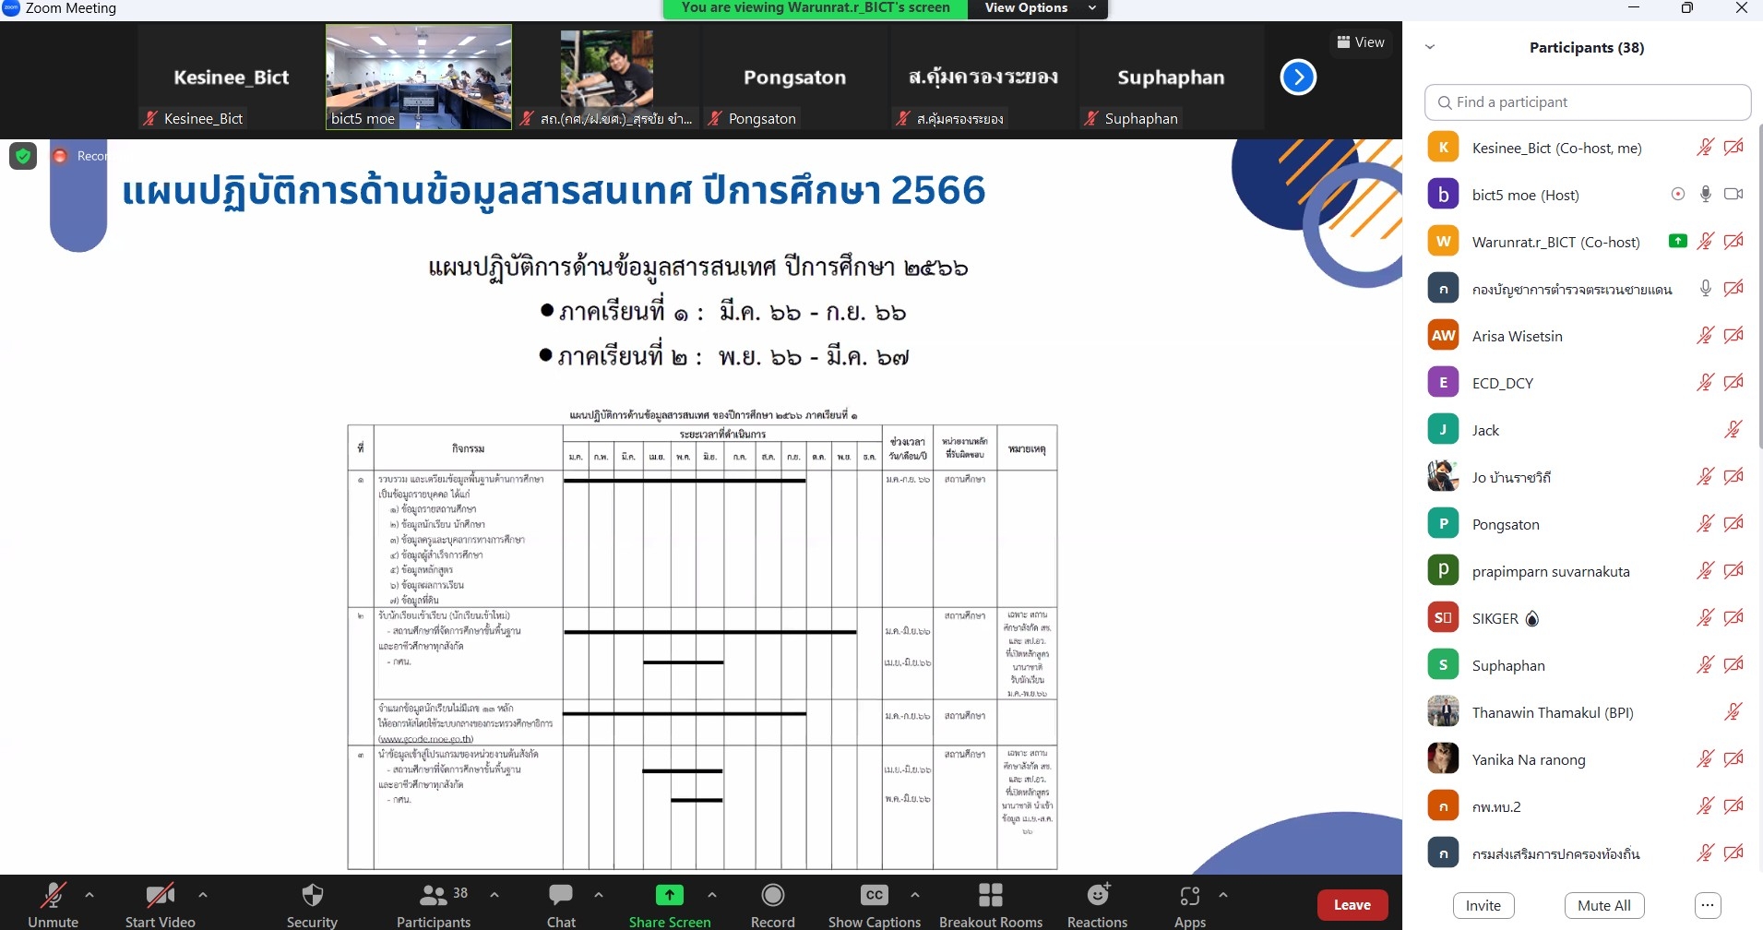1763x930 pixels.
Task: Select Kesinee_Bict video tile
Action: (231, 77)
